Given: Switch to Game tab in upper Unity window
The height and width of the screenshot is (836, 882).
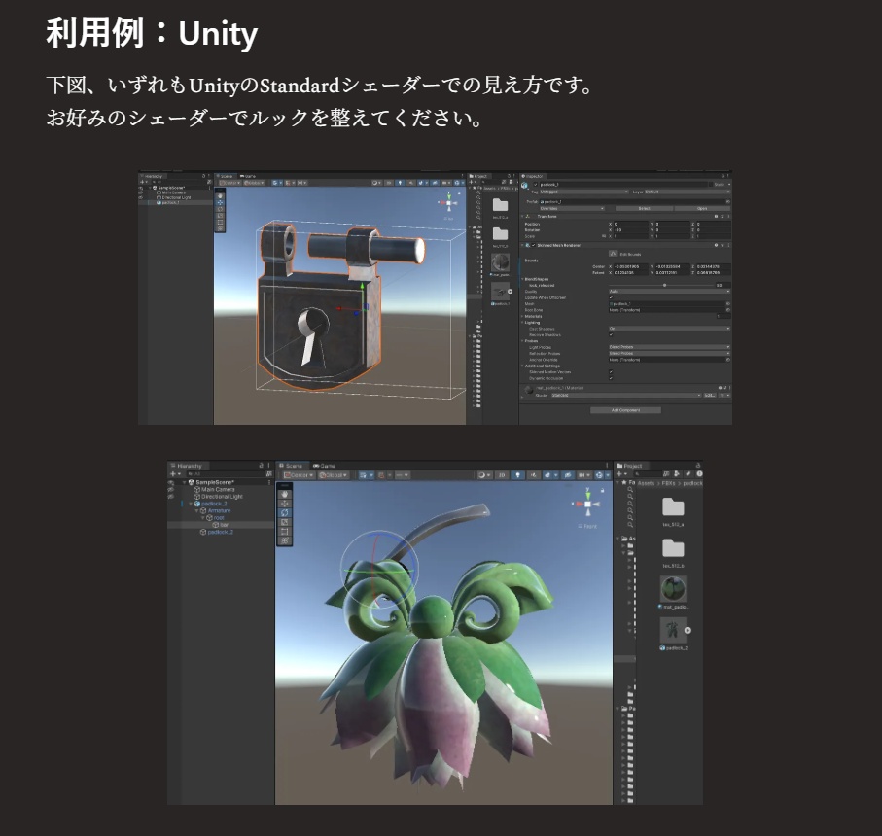Looking at the screenshot, I should point(248,176).
